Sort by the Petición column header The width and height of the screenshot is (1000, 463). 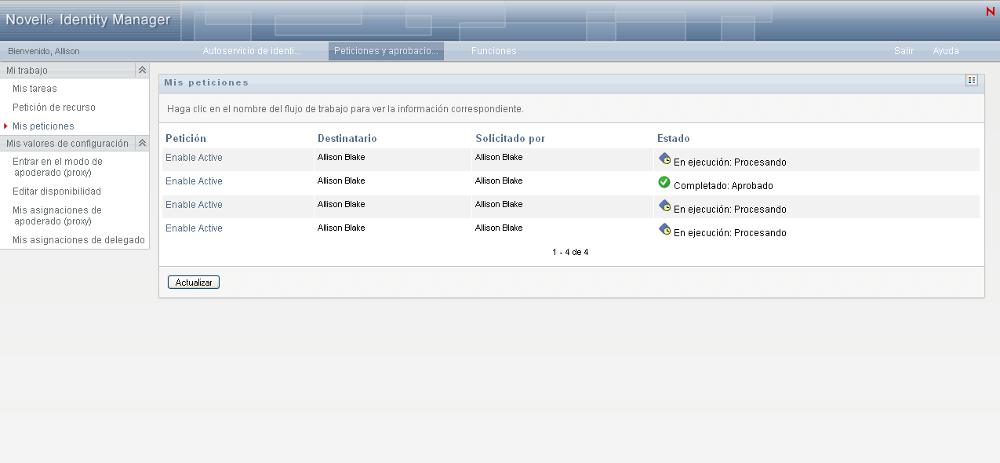(186, 139)
